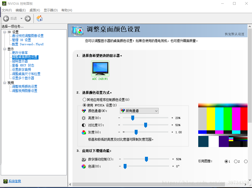Viewport: 252px width, 188px height.
Task: Click the contrast slider handle
Action: (146, 125)
